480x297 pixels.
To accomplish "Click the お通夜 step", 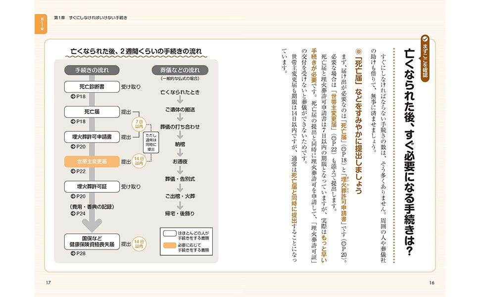I will (180, 161).
